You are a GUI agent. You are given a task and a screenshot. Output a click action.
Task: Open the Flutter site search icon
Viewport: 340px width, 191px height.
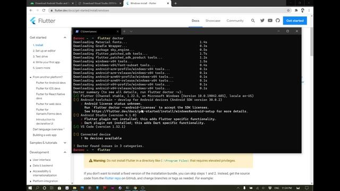tap(253, 21)
